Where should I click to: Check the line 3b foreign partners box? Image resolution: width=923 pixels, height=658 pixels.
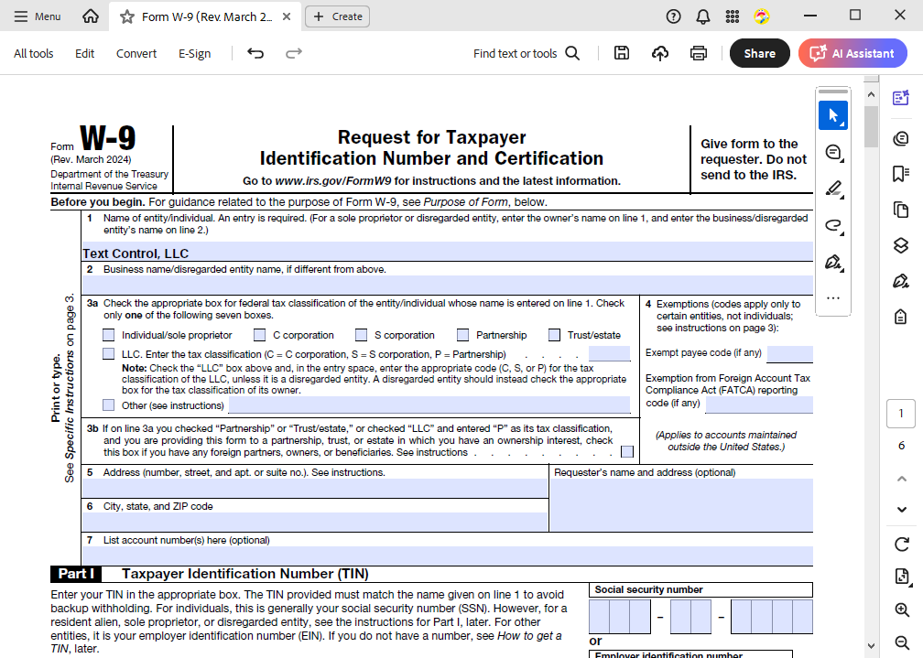(627, 451)
